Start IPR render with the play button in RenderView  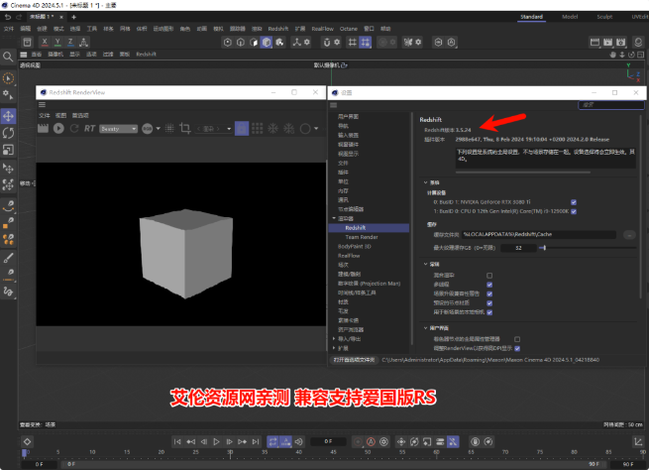[x=58, y=129]
